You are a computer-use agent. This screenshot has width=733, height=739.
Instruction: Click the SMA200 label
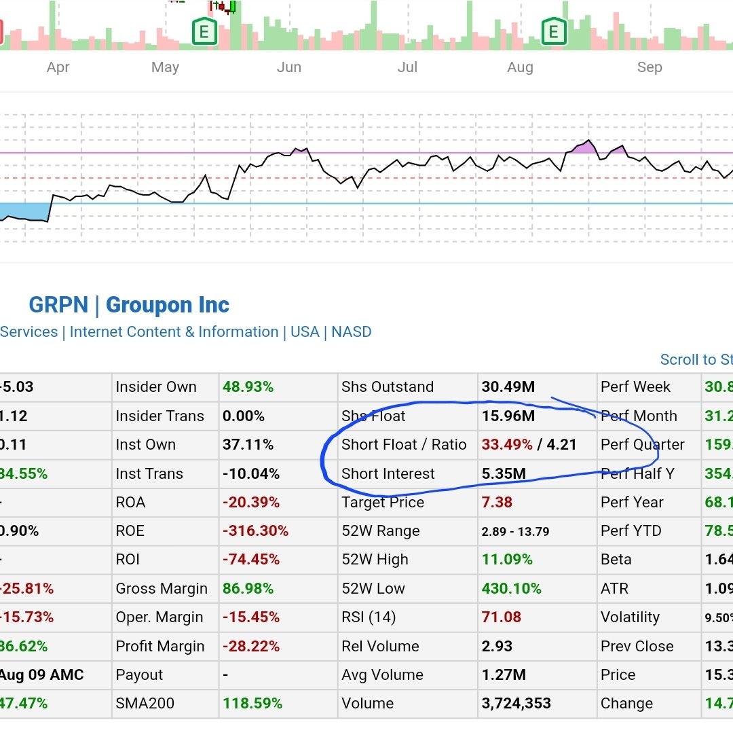pyautogui.click(x=145, y=704)
